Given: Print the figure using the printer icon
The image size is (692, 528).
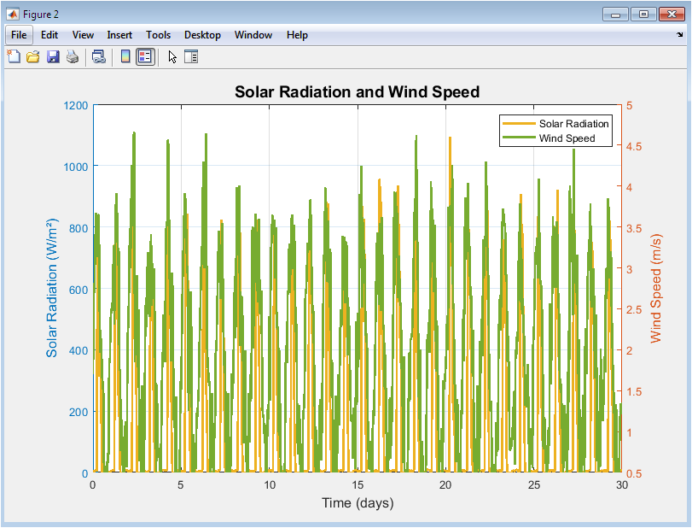Looking at the screenshot, I should pos(73,57).
